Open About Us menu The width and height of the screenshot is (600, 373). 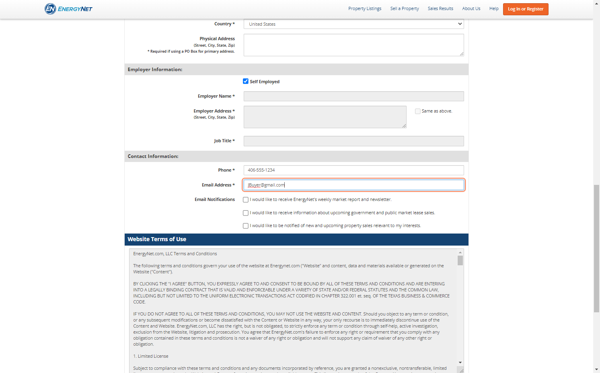(471, 9)
